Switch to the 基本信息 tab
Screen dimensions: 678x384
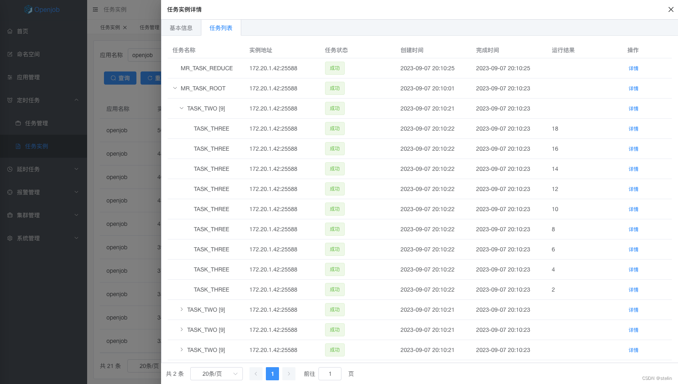click(x=181, y=28)
